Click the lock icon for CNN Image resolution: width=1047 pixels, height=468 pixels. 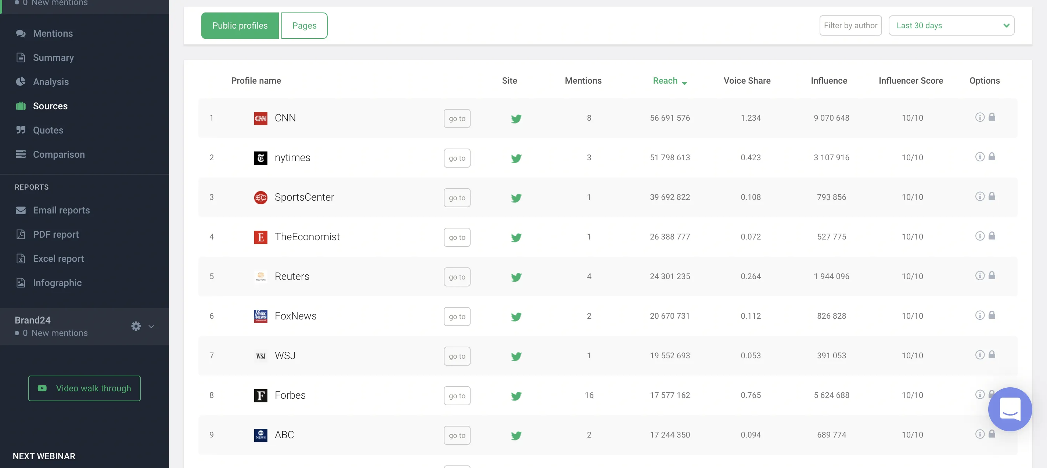[x=992, y=117]
